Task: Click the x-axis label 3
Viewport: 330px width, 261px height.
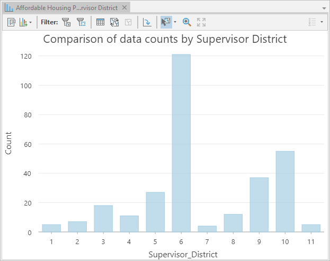Action: pos(103,242)
